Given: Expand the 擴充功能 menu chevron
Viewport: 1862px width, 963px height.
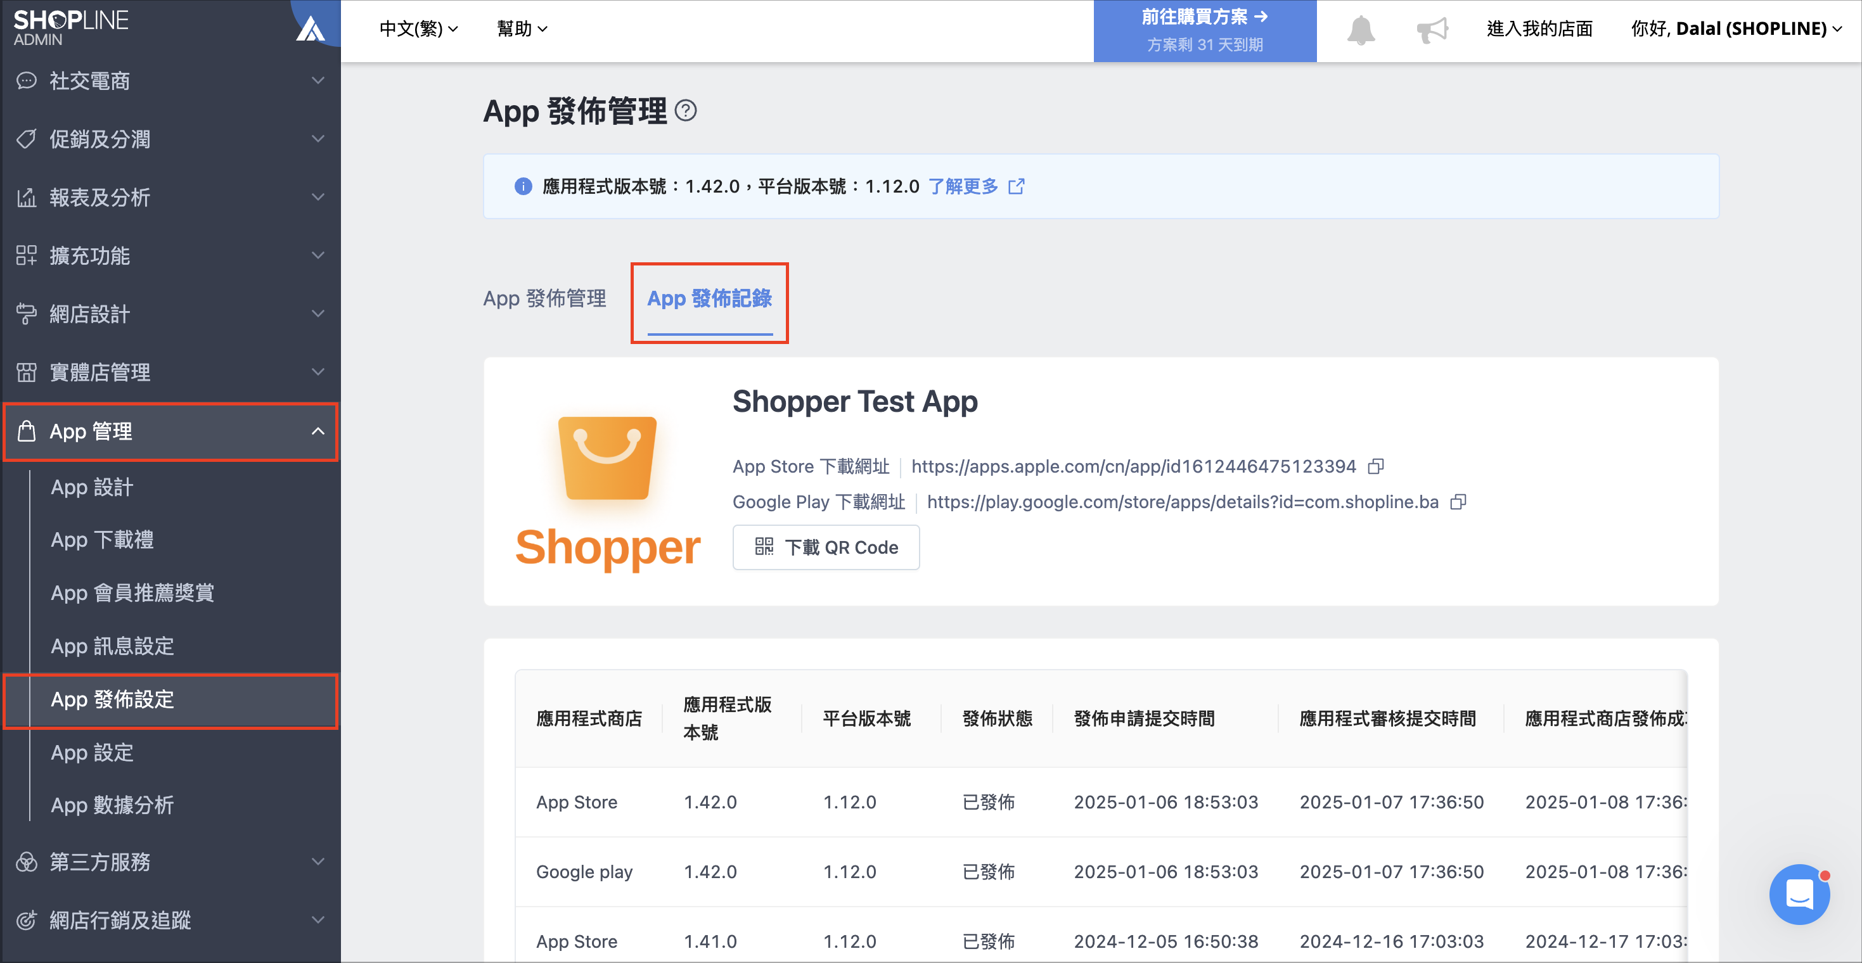Looking at the screenshot, I should click(x=318, y=256).
